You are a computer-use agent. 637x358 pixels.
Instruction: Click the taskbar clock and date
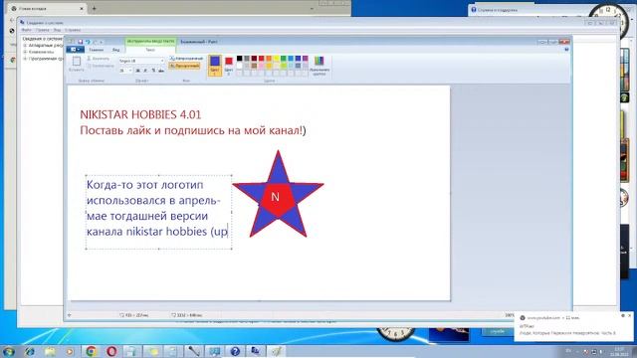click(x=619, y=351)
